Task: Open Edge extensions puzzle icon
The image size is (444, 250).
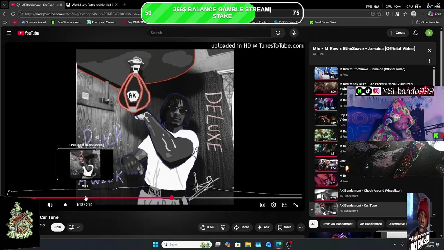Action: point(388,14)
